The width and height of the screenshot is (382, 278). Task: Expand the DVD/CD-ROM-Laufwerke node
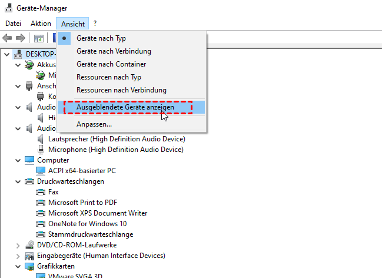[x=16, y=245]
